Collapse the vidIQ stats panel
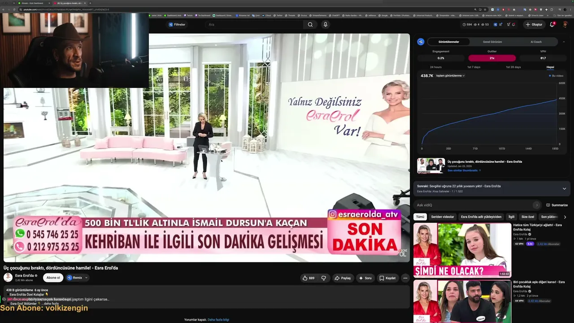 tap(564, 42)
